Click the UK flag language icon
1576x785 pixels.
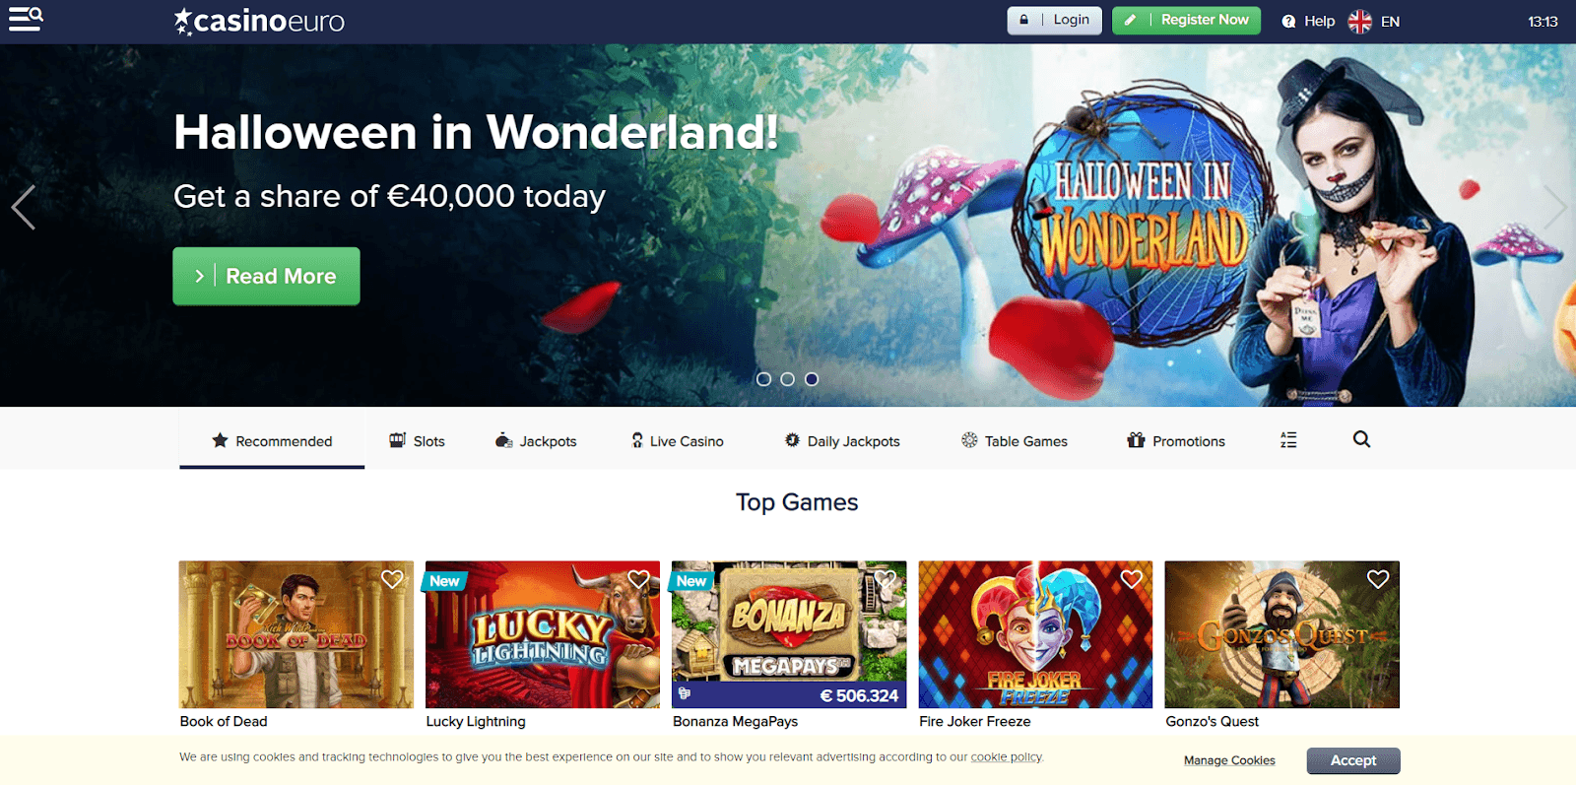pos(1359,21)
